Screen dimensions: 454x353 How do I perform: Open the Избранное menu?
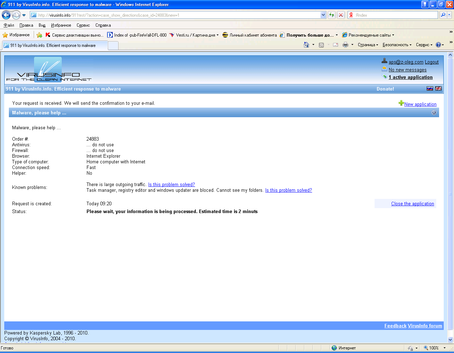[61, 25]
